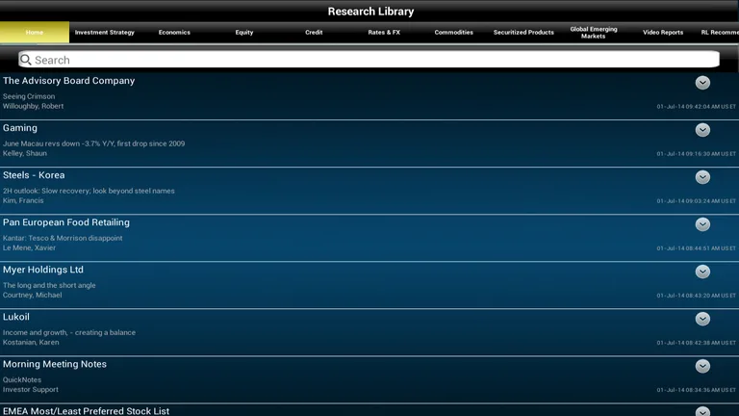
Task: Click the Search input field
Action: pyautogui.click(x=369, y=60)
